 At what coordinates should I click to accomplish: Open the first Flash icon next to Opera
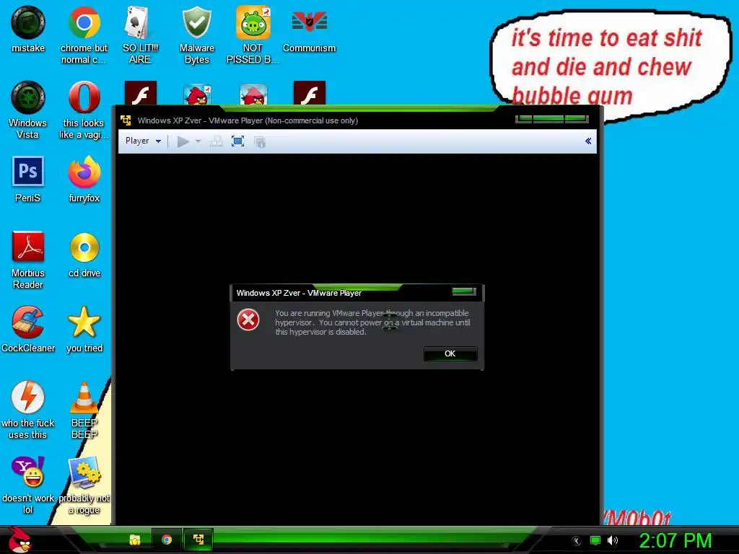click(141, 93)
